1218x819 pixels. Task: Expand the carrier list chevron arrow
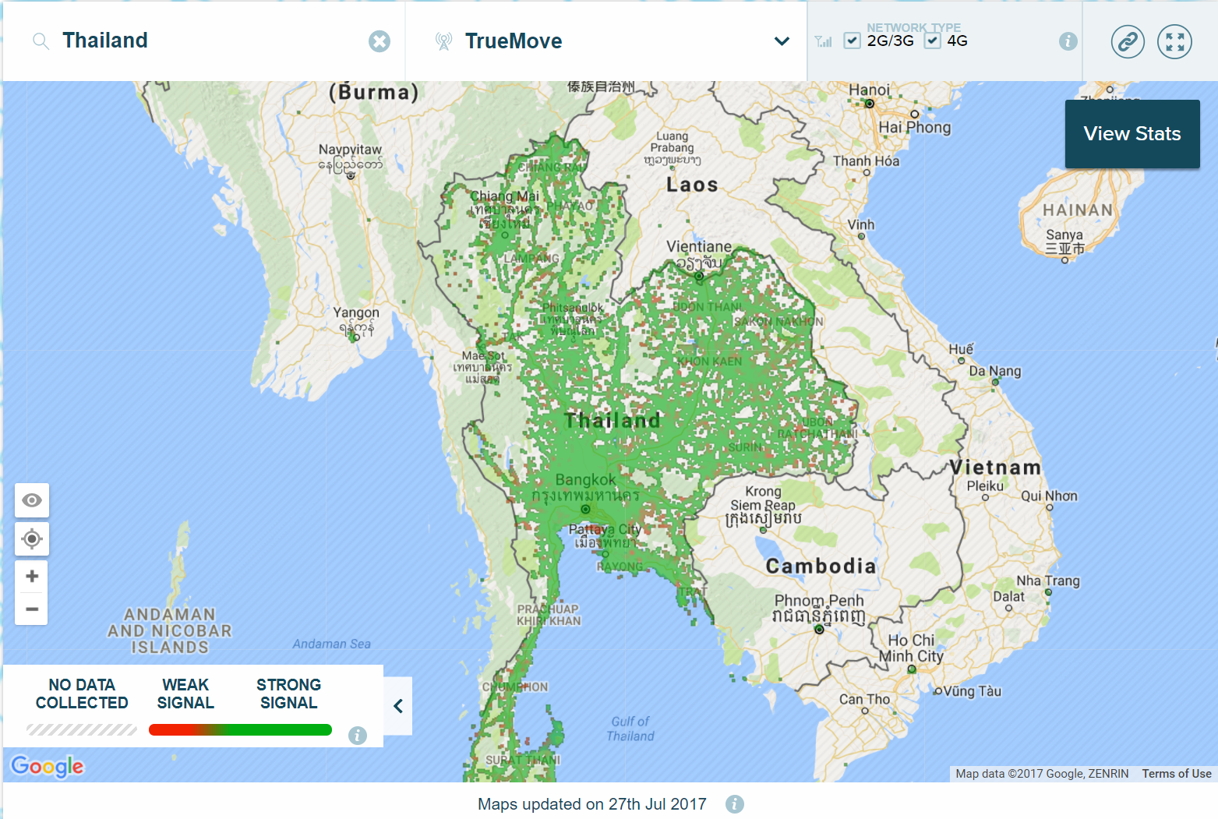(782, 41)
